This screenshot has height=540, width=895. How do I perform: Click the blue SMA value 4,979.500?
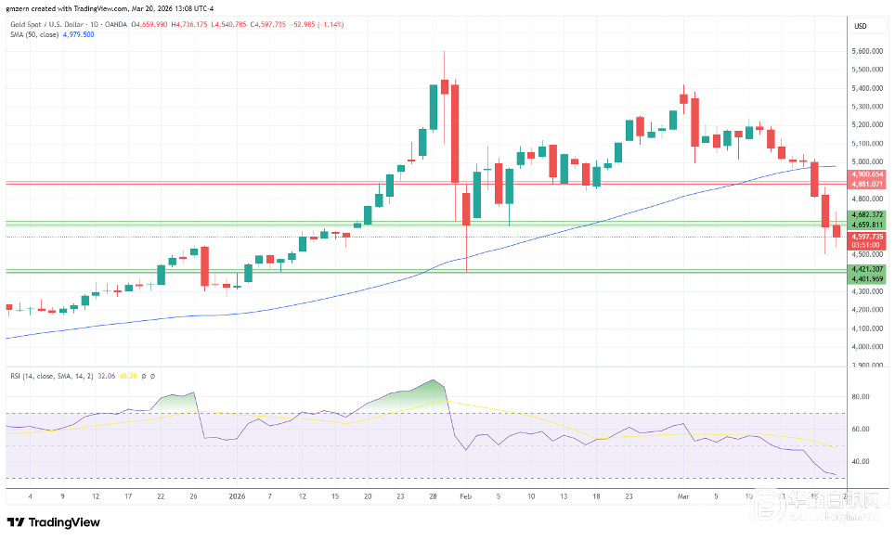point(78,34)
